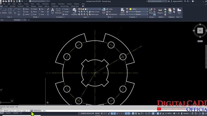Click the object color wheel icon
Viewport: 207px width, 116px height.
(x=127, y=9)
